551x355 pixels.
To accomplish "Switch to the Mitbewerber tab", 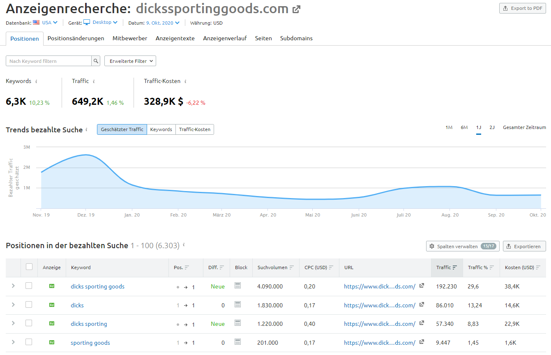I will coord(130,38).
